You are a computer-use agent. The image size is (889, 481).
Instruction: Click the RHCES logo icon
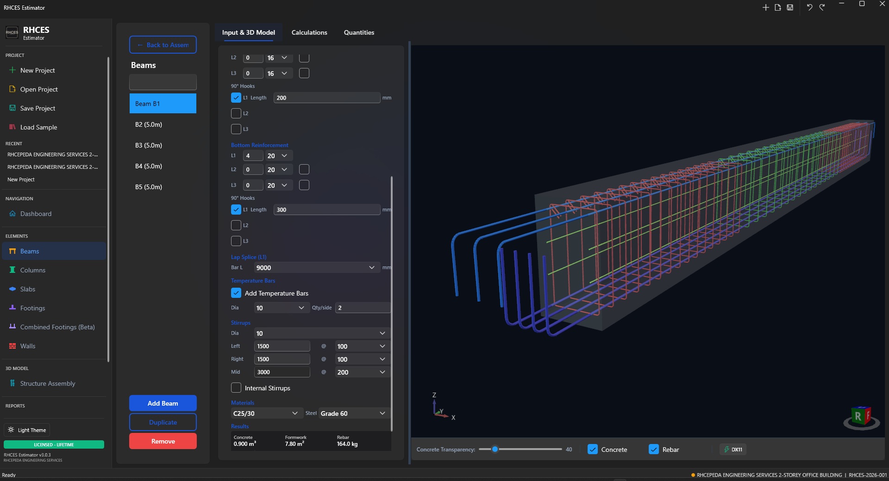pyautogui.click(x=12, y=32)
